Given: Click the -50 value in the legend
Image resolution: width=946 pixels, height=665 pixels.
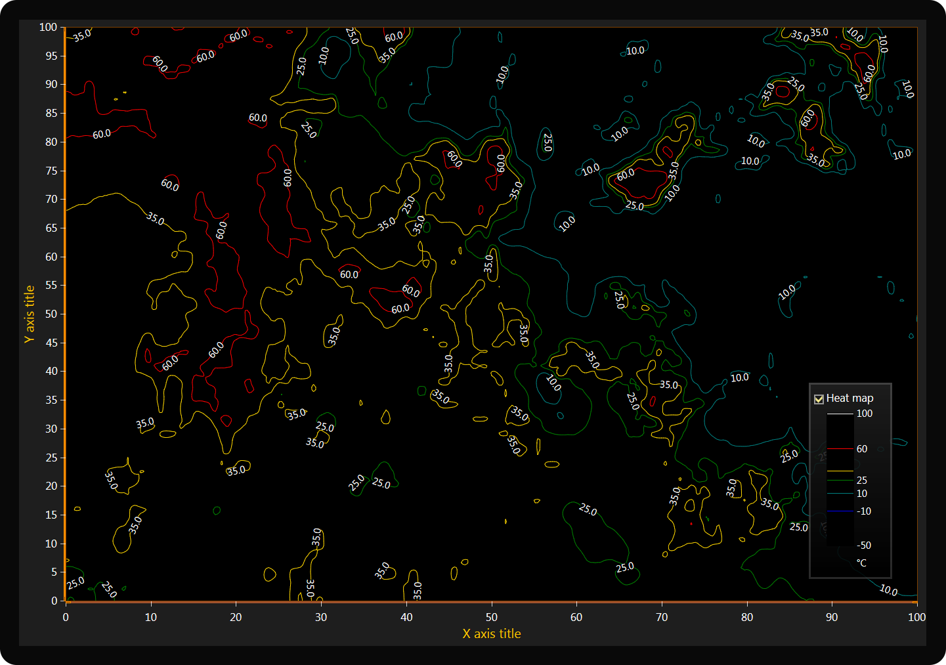Looking at the screenshot, I should click(x=864, y=546).
